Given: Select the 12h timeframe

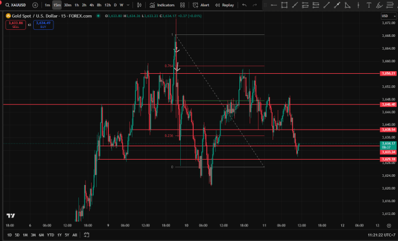Looking at the screenshot, I should tap(108, 5).
